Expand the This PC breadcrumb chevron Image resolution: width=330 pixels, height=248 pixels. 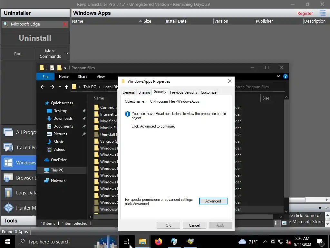[100, 87]
